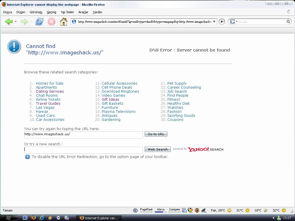
Task: Click the blue documents icon in status bar
Action: 184,210
